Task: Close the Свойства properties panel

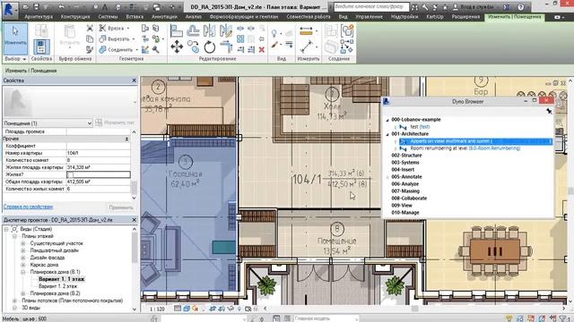Action: [x=134, y=80]
